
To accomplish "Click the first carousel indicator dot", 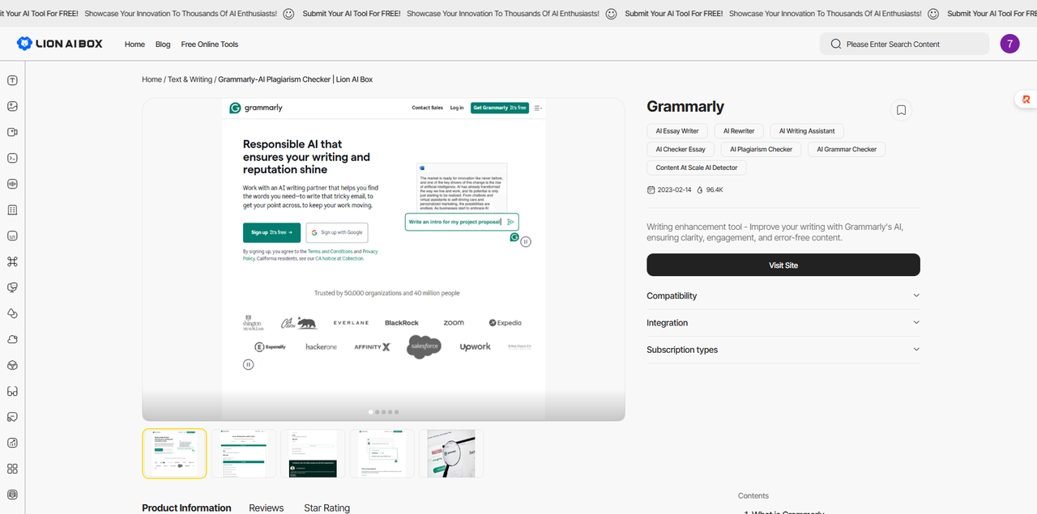I will click(x=371, y=412).
